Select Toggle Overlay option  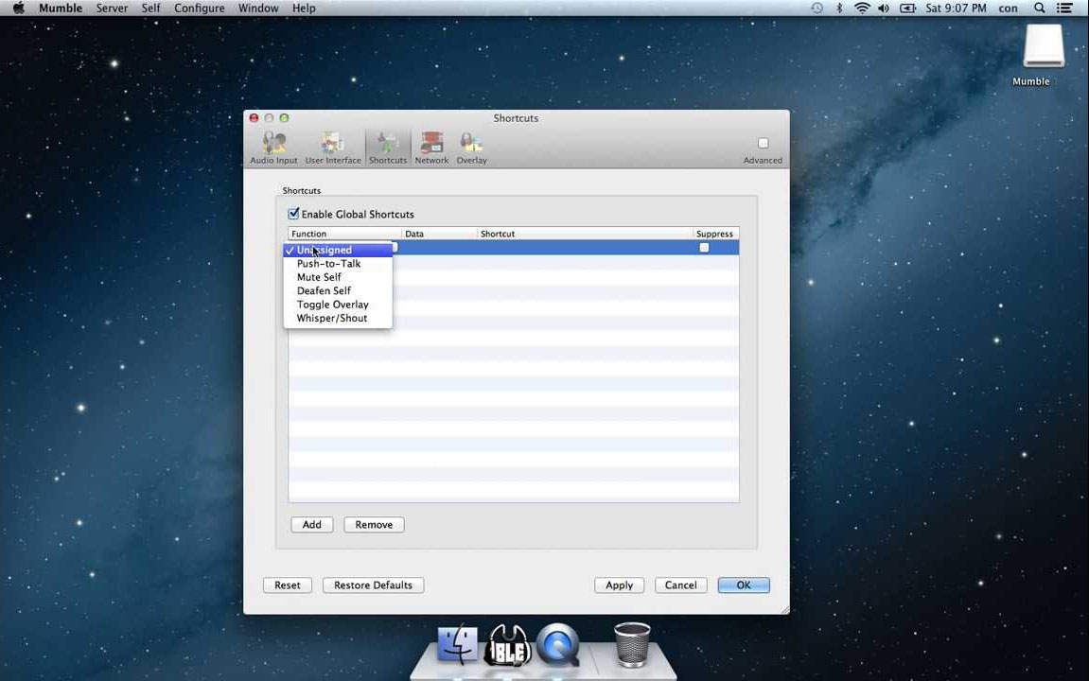click(x=338, y=305)
